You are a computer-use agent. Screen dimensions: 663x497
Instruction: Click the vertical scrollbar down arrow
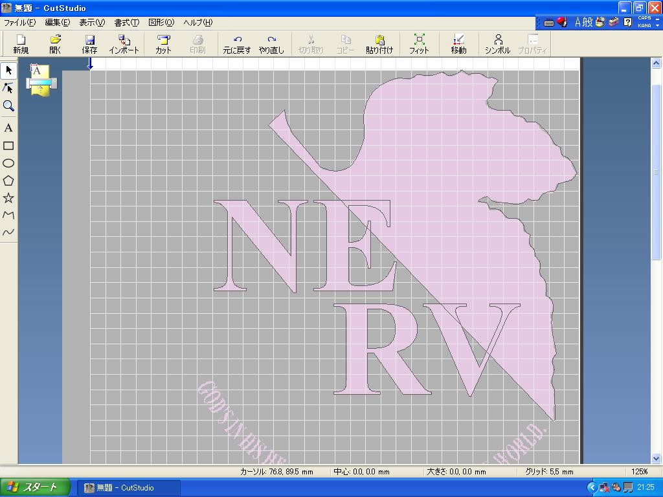pyautogui.click(x=657, y=458)
